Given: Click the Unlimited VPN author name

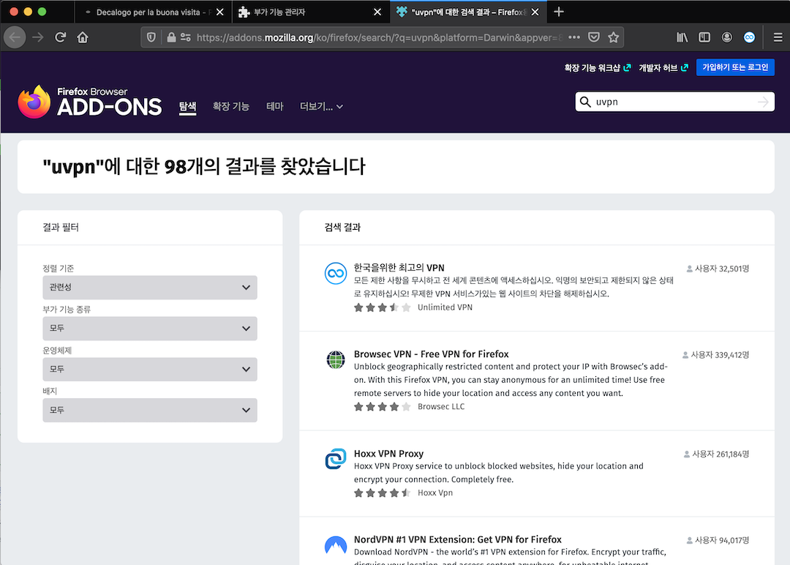Looking at the screenshot, I should (445, 307).
